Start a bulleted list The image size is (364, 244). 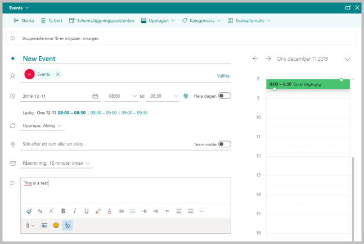click(x=121, y=211)
